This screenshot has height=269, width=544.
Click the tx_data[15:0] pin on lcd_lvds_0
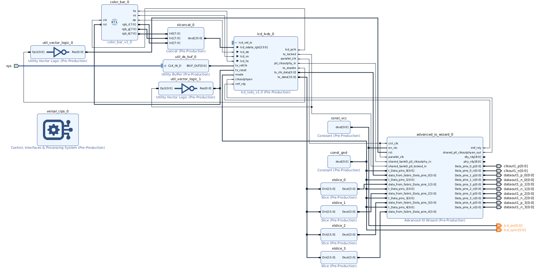[287, 77]
